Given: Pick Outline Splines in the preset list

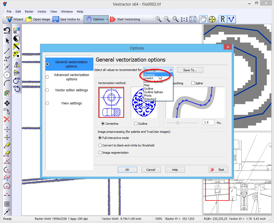Looking at the screenshot, I should [x=153, y=92].
